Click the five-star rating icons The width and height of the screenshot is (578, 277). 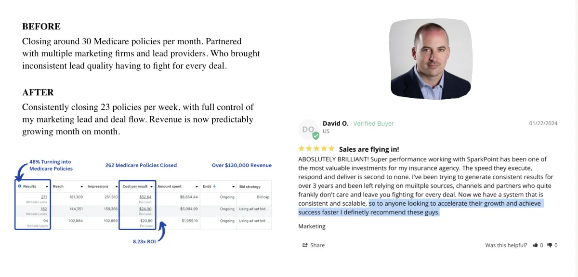point(316,149)
